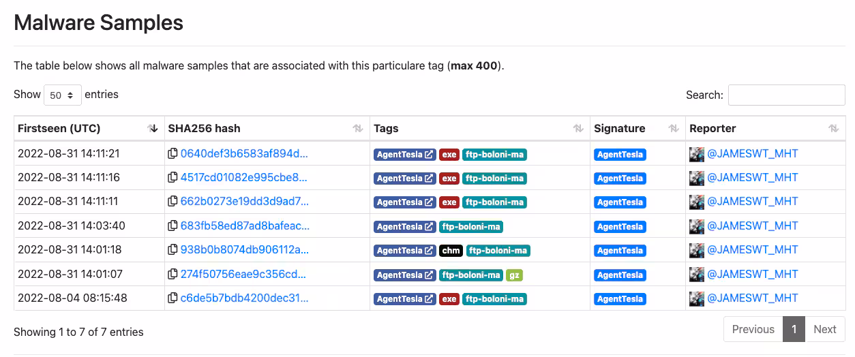
Task: Click the green gz tag badge
Action: click(x=514, y=275)
